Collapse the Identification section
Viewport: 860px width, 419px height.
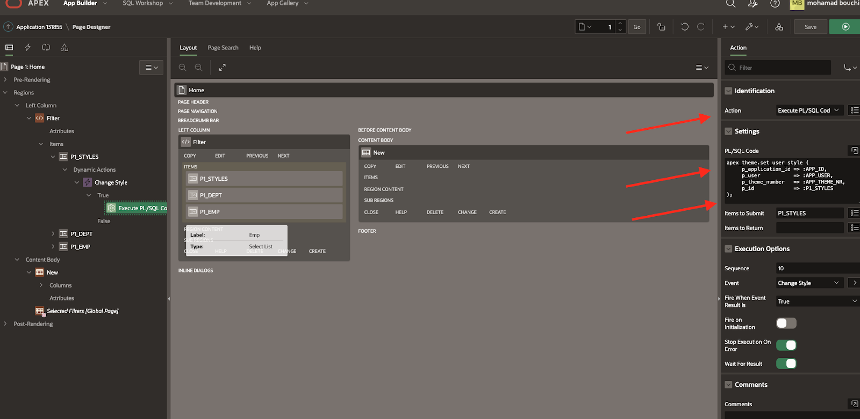[x=728, y=91]
